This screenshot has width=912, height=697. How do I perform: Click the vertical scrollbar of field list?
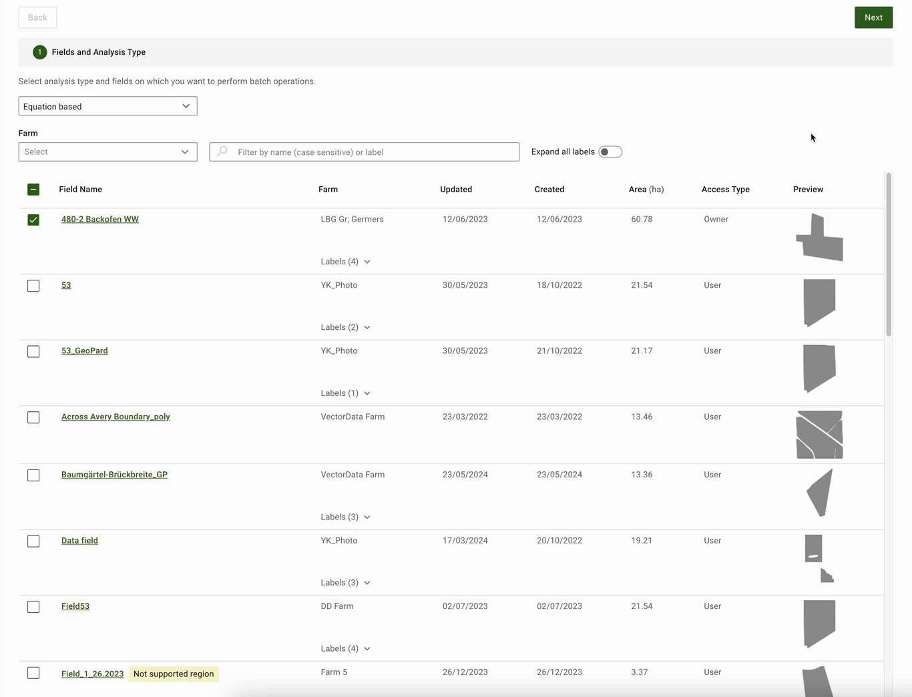tap(888, 254)
